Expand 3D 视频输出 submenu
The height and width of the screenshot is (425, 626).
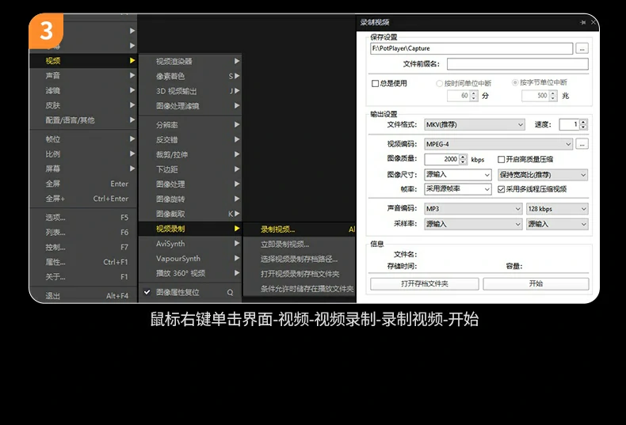[x=190, y=91]
